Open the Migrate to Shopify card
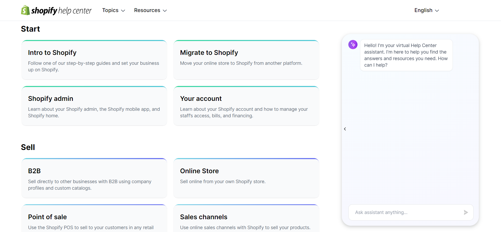This screenshot has width=501, height=232. (x=246, y=60)
